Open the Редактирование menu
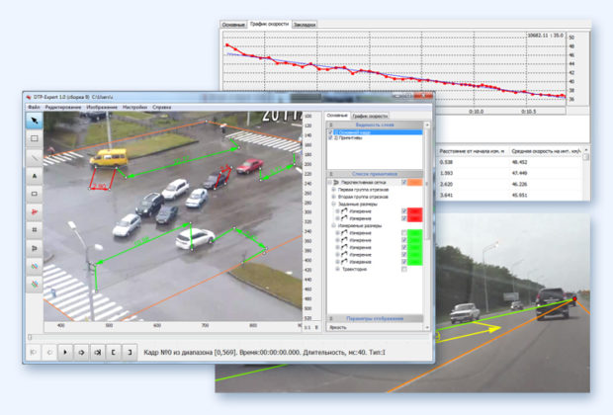This screenshot has height=415, width=613. (63, 107)
